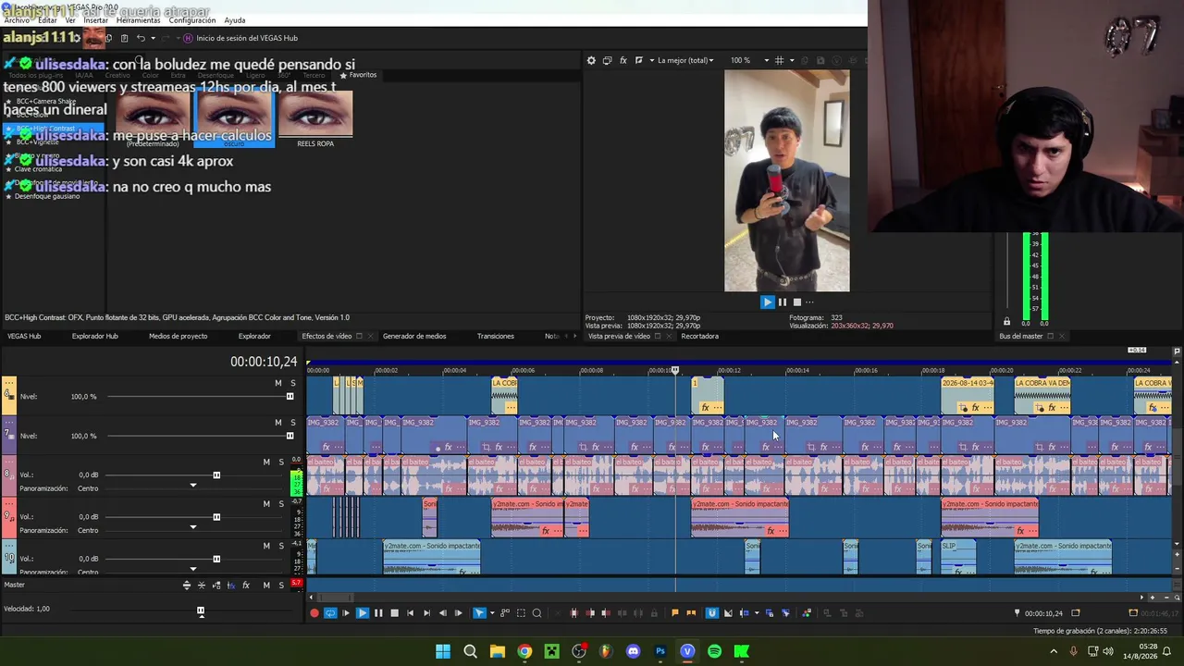The height and width of the screenshot is (666, 1184).
Task: Pause the video preview window
Action: pyautogui.click(x=782, y=302)
